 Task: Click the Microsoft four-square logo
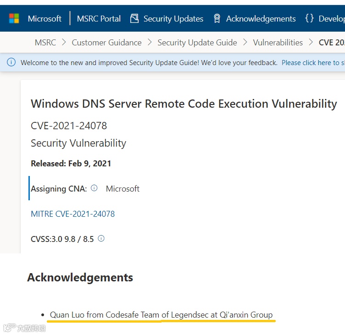coord(14,18)
